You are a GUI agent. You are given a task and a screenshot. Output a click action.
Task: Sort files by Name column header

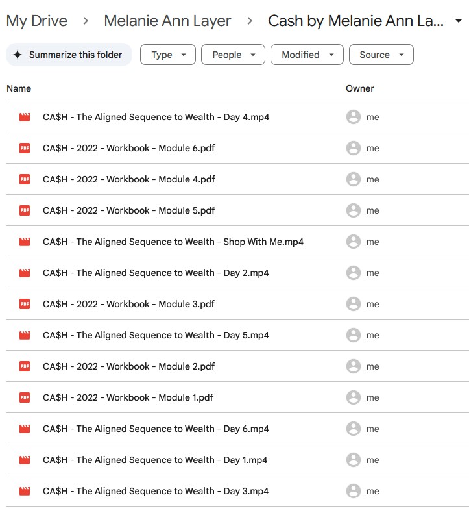[x=19, y=88]
